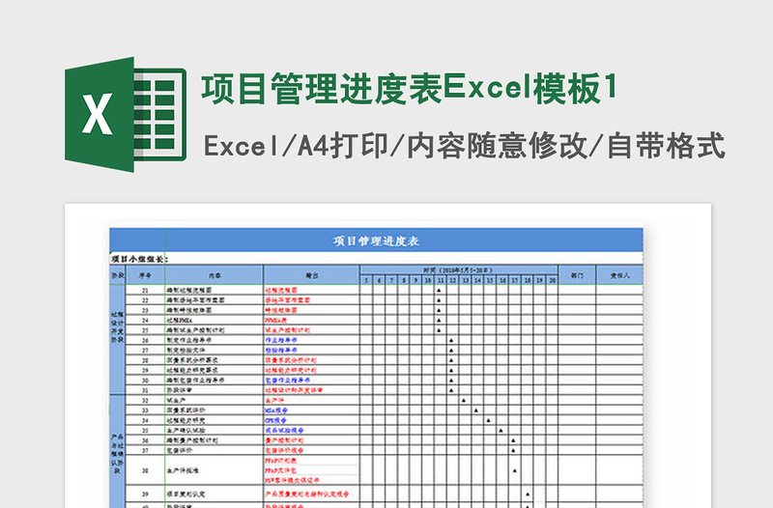
Task: Select day column header '10'
Action: click(x=428, y=280)
